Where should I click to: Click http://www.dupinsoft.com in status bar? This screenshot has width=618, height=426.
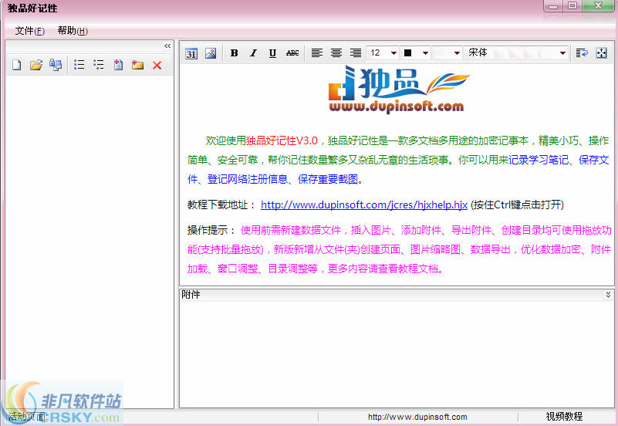417,417
